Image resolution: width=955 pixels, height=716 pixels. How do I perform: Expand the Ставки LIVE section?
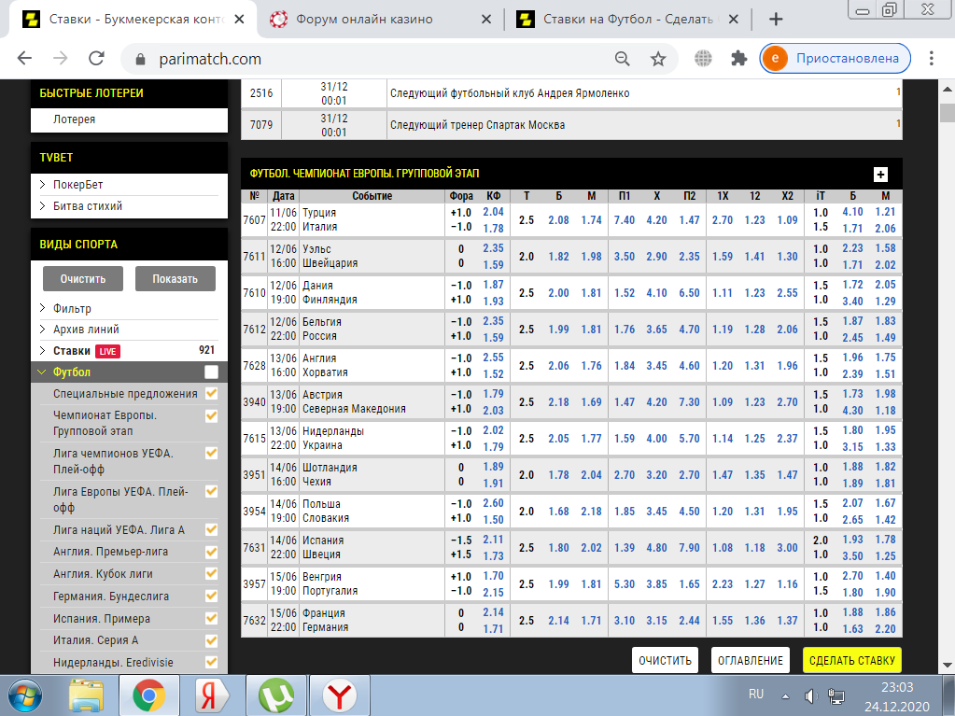point(42,351)
